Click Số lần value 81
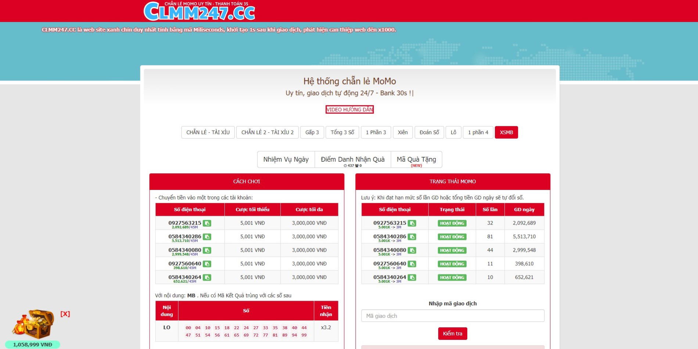Screen dimensions: 698x349 click(490, 237)
